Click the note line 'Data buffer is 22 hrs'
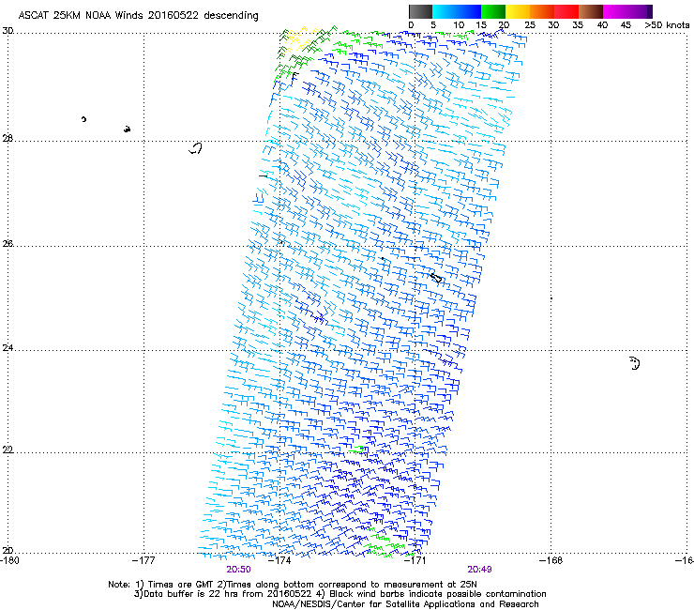The height and width of the screenshot is (610, 694). click(x=339, y=594)
